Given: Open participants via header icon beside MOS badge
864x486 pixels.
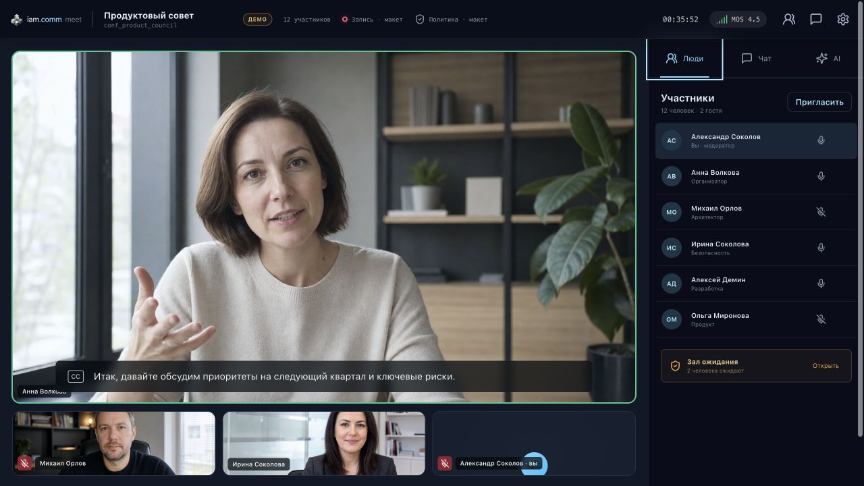Looking at the screenshot, I should click(x=789, y=20).
